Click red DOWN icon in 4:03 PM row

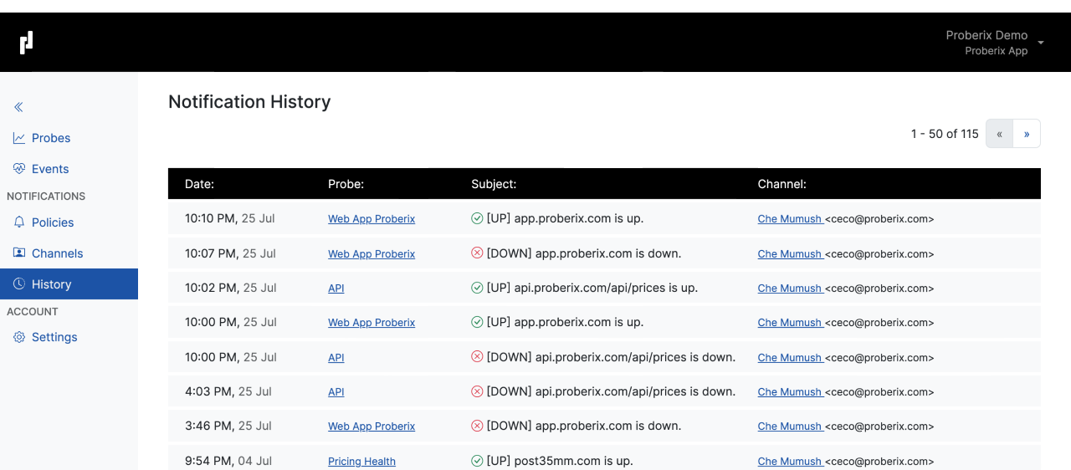pyautogui.click(x=477, y=391)
